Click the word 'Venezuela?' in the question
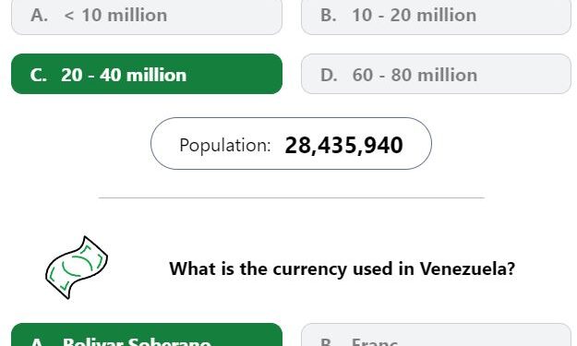 [x=467, y=268]
